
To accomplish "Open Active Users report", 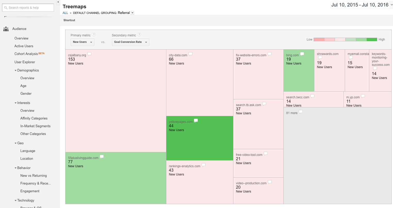I will coord(24,46).
